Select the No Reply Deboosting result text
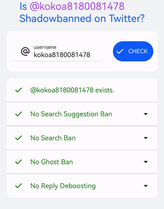The image size is (164, 209). coord(63,186)
